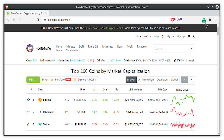Reload the page with the refresh icon
This screenshot has width=224, height=140.
20,20
